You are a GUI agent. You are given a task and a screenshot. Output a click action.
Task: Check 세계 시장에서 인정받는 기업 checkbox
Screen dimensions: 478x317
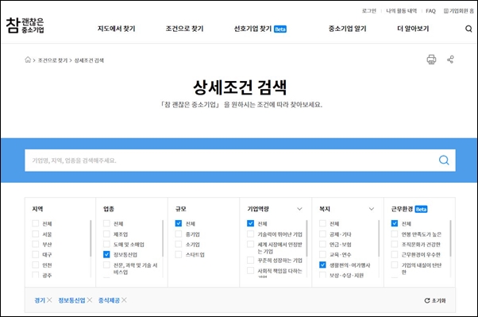pyautogui.click(x=250, y=244)
